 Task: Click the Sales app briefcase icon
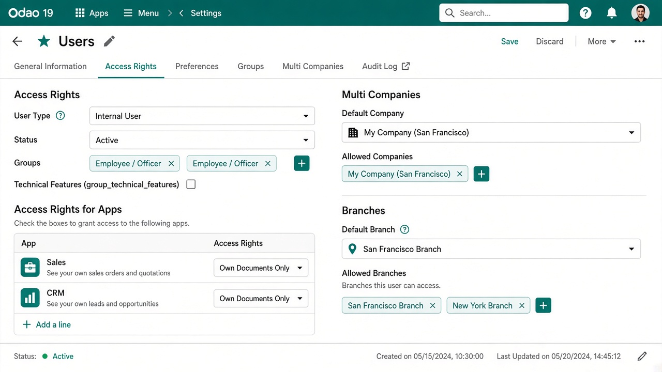(30, 268)
